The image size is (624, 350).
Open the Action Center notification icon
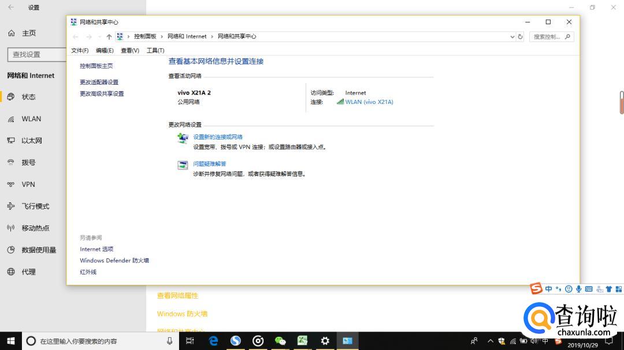point(609,341)
